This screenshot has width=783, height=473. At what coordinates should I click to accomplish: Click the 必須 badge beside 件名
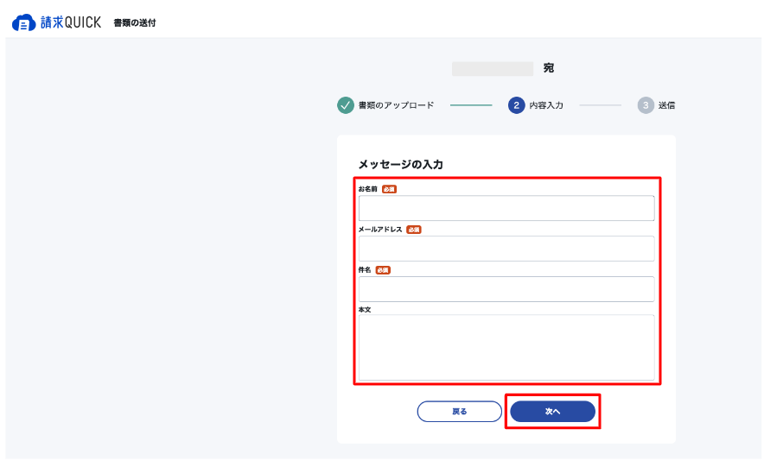[x=383, y=270]
